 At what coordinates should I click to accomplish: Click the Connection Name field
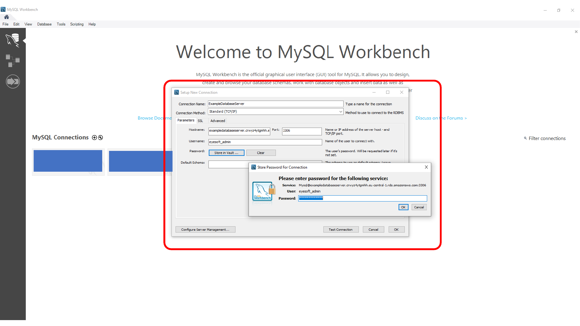coord(276,104)
